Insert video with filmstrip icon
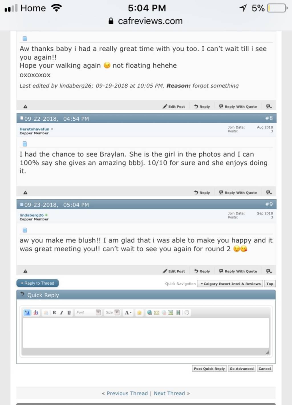Screen dimensions: 292x405 pyautogui.click(x=178, y=313)
